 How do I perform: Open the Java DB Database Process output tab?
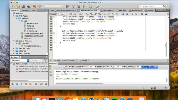click(x=76, y=67)
